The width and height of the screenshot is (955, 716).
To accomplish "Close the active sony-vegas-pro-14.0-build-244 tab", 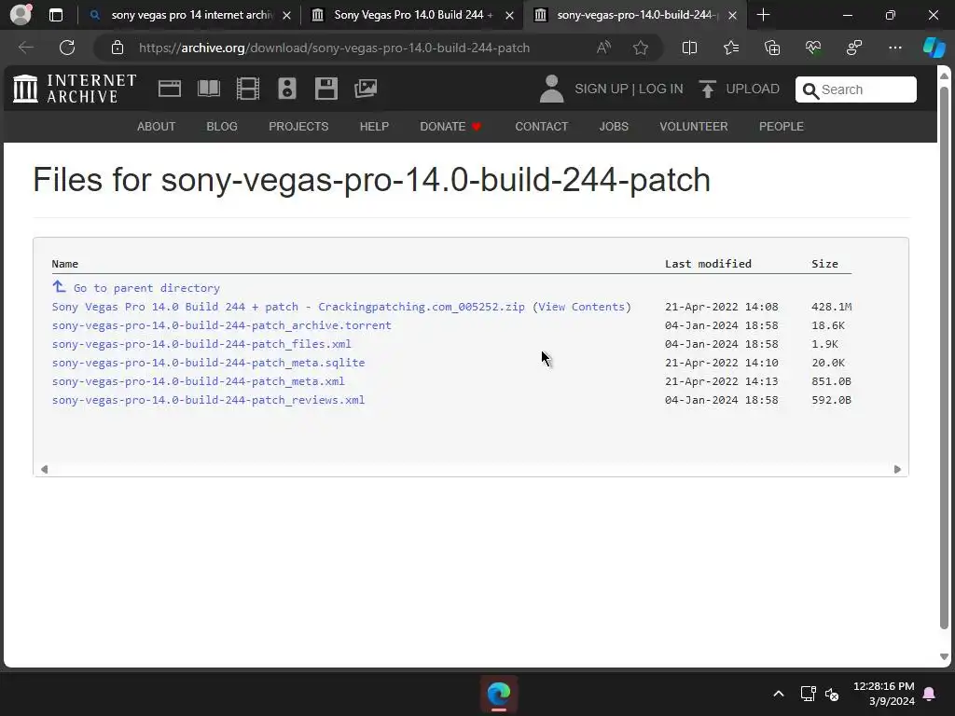I will 733,15.
